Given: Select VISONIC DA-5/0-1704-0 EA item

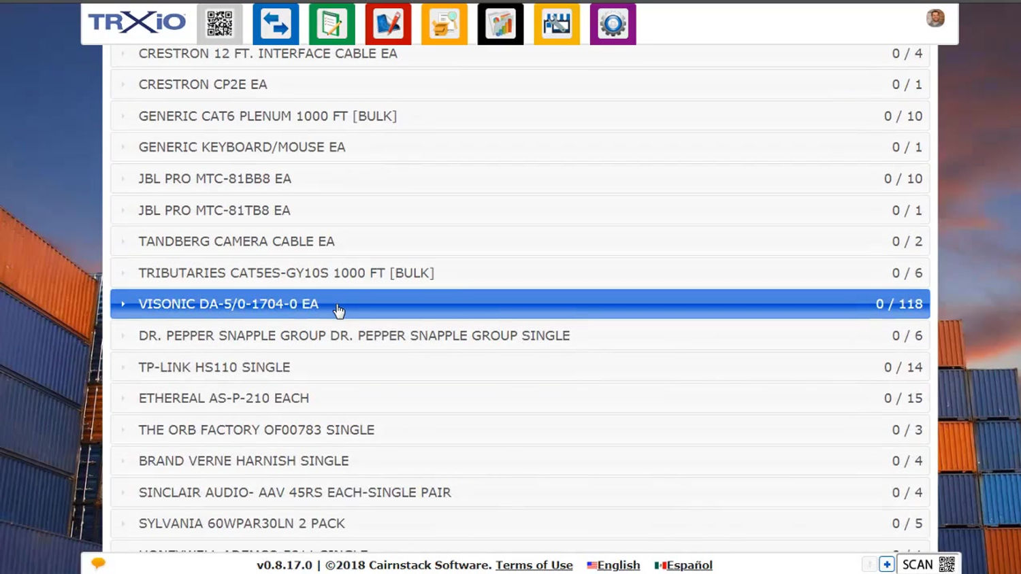Looking at the screenshot, I should click(228, 304).
